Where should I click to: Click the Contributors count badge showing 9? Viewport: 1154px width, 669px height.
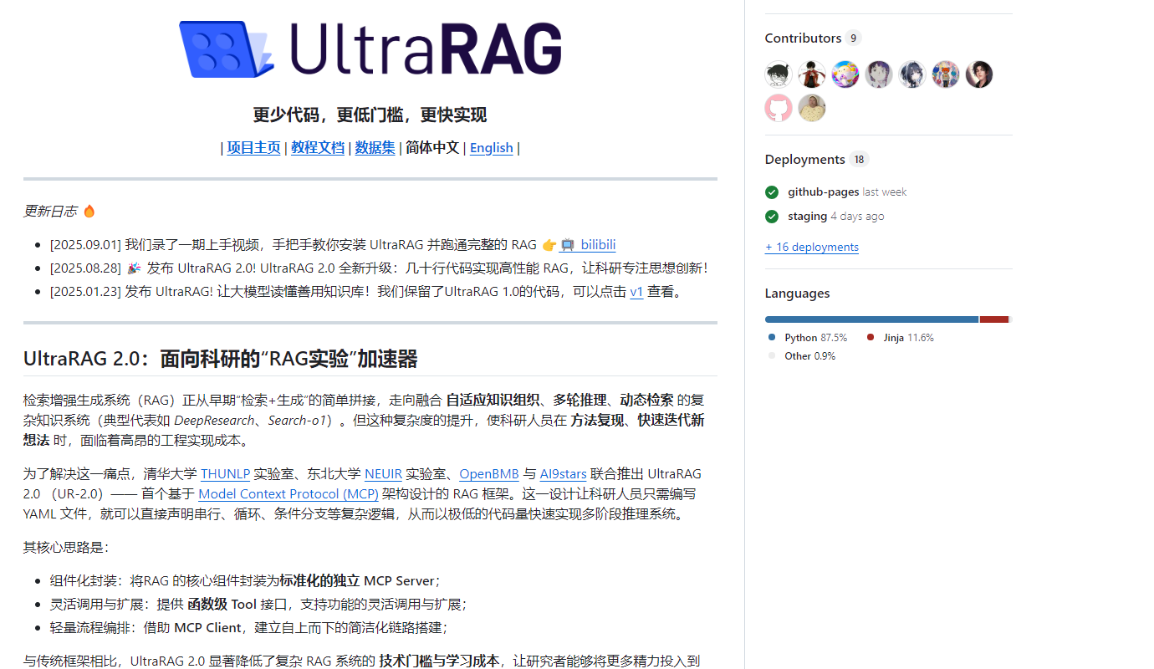(852, 38)
